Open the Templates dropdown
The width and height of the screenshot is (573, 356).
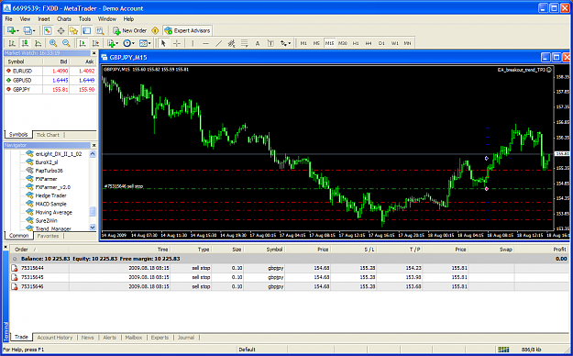(x=145, y=43)
